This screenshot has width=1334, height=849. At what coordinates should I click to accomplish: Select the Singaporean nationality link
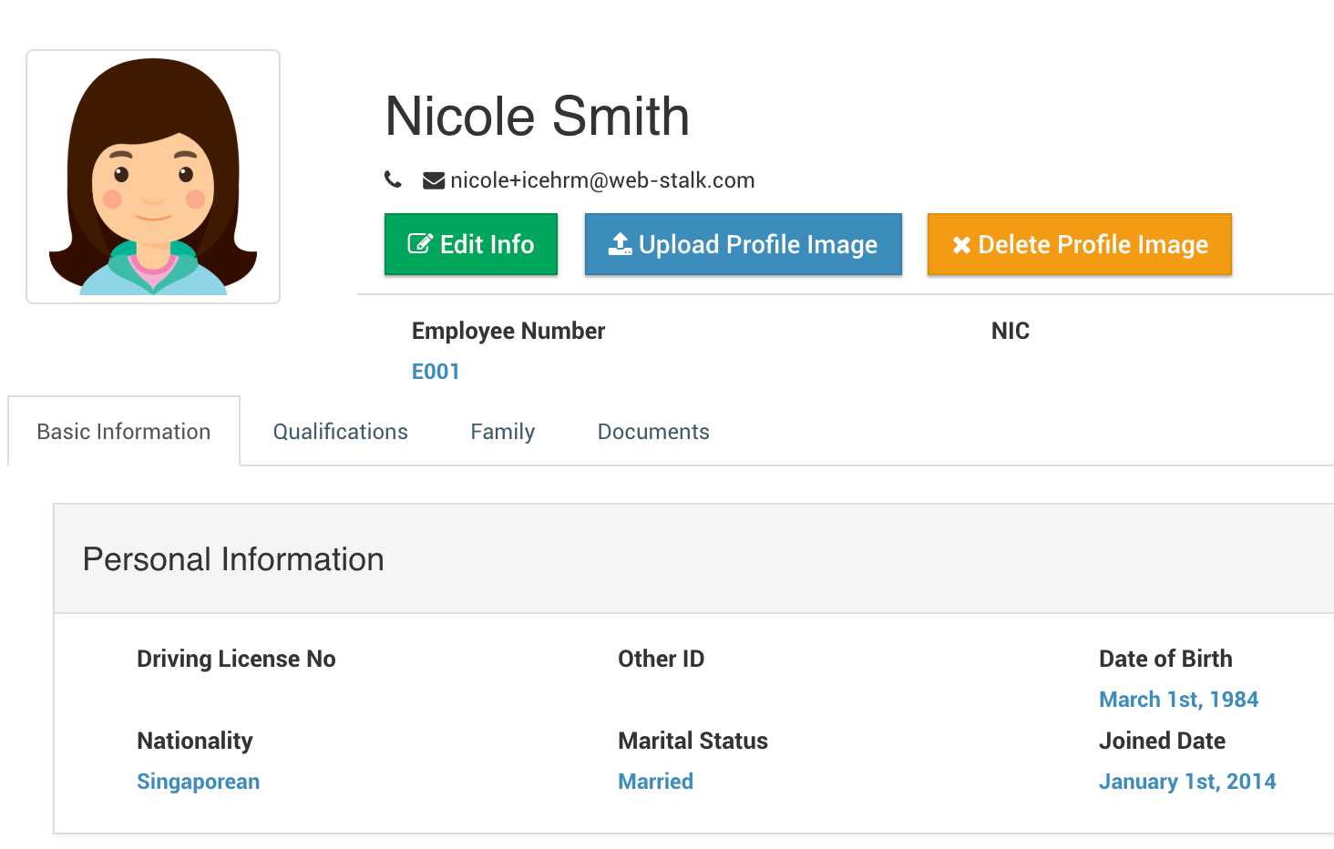click(x=198, y=781)
